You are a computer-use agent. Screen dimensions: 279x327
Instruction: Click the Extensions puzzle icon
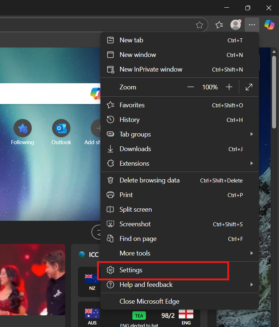click(x=111, y=163)
